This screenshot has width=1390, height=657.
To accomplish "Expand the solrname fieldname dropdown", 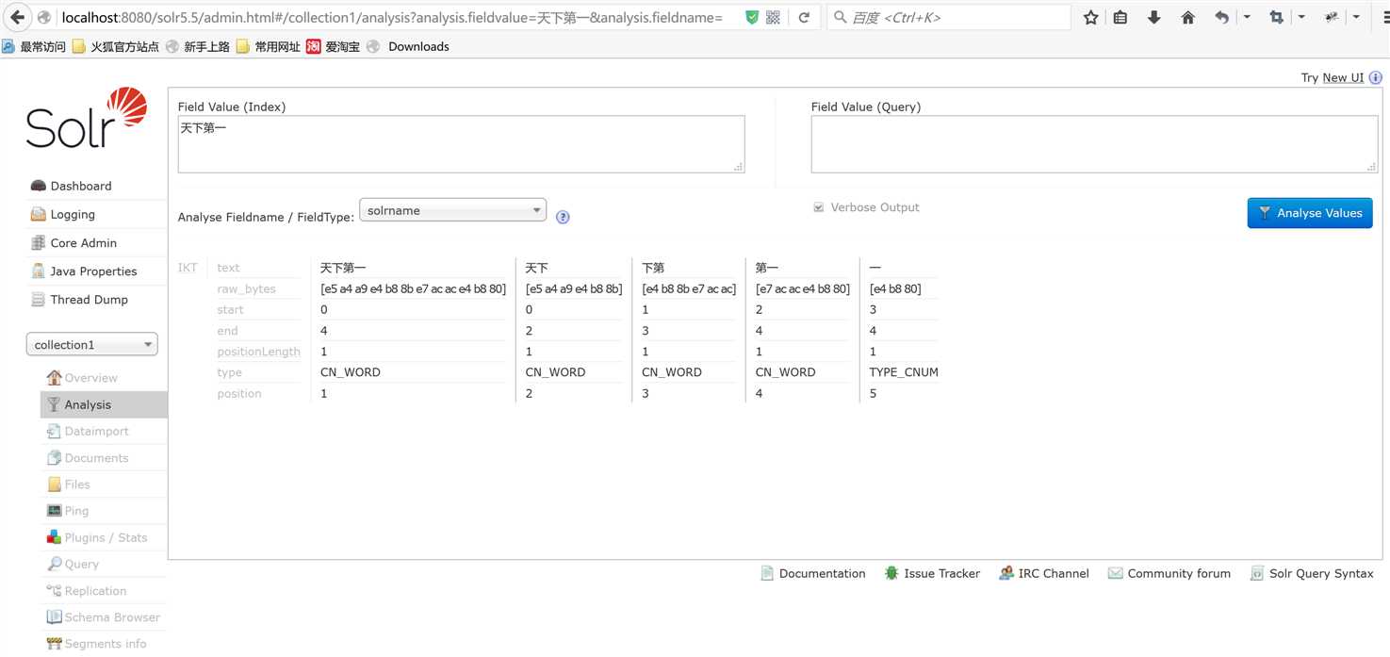I will point(453,210).
